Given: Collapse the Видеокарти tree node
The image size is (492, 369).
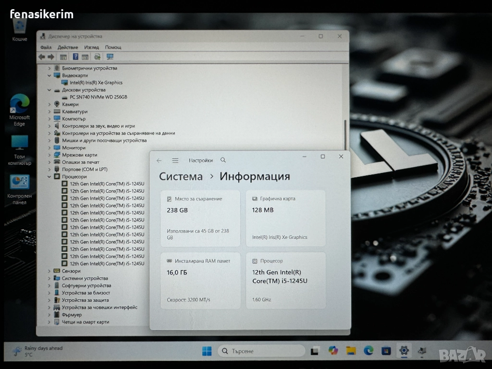Looking at the screenshot, I should pyautogui.click(x=49, y=75).
